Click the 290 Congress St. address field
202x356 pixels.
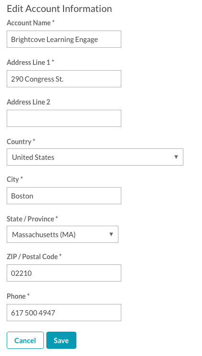(64, 79)
